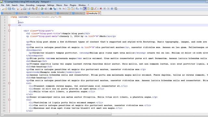
Task: Click the Close All toolbar icon
Action: (21, 9)
